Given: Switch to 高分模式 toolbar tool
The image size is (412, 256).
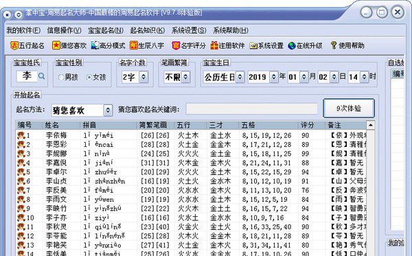Looking at the screenshot, I should (108, 46).
